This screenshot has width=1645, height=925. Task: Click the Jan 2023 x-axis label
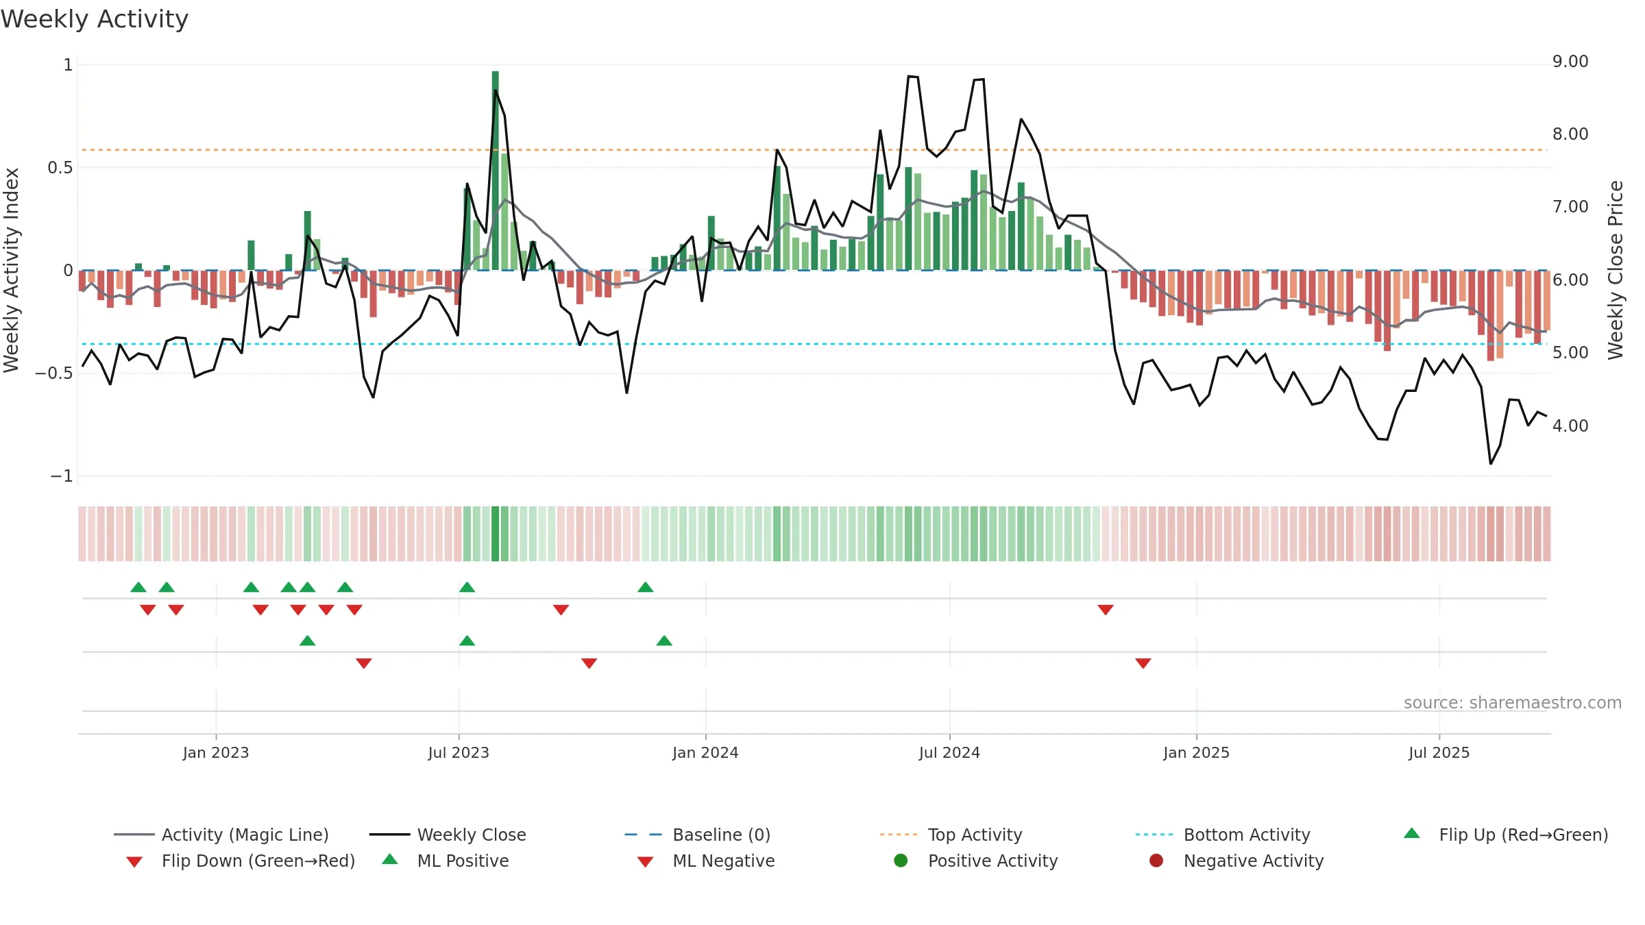[x=216, y=752]
